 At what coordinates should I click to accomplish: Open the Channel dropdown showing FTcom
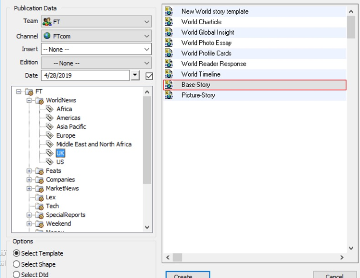click(x=96, y=36)
